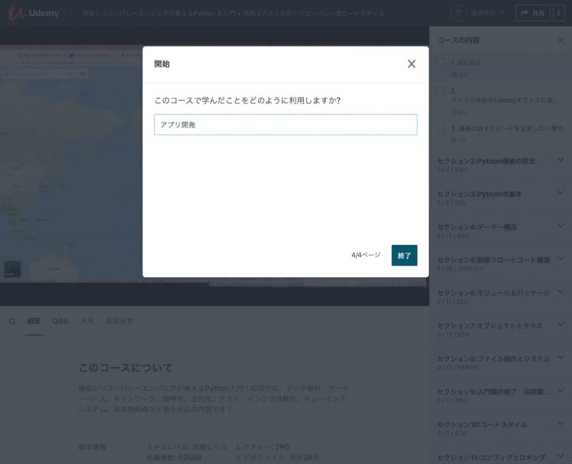Select the お知らせ tab
Screen dimensions: 572x464
(x=120, y=321)
